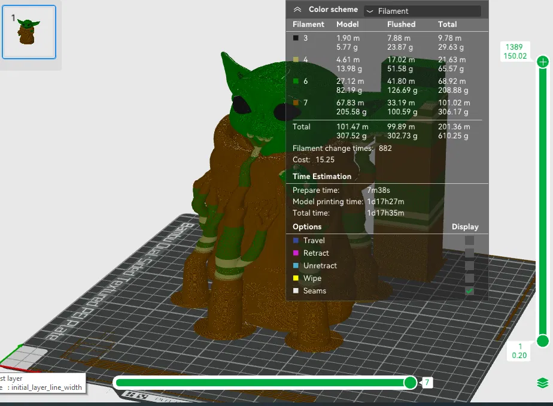Click the Model column header
The image size is (553, 406).
pyautogui.click(x=347, y=25)
